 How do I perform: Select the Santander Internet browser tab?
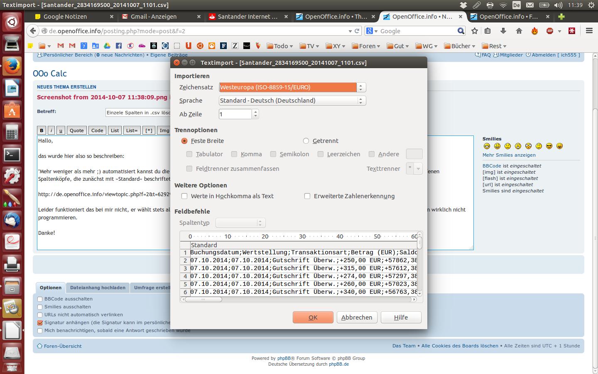pyautogui.click(x=247, y=17)
